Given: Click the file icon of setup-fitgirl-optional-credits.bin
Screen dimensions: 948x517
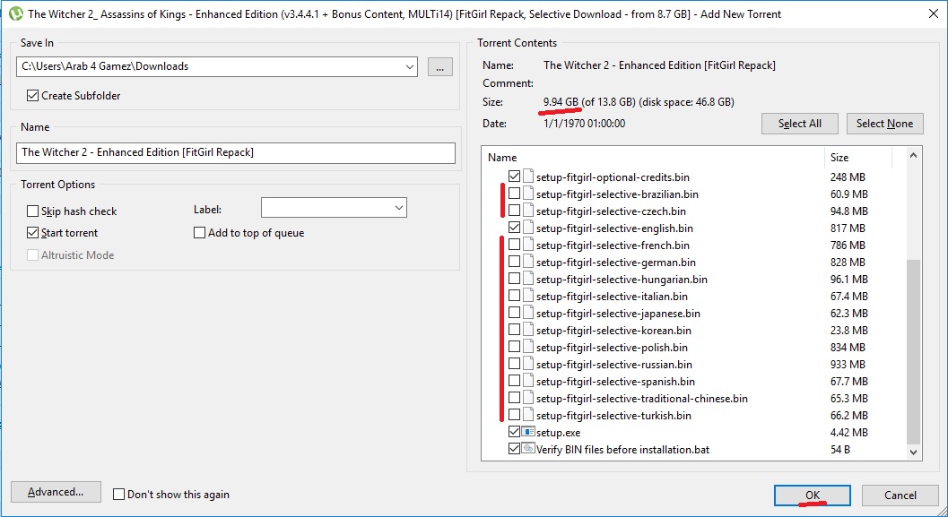Looking at the screenshot, I should (x=528, y=177).
